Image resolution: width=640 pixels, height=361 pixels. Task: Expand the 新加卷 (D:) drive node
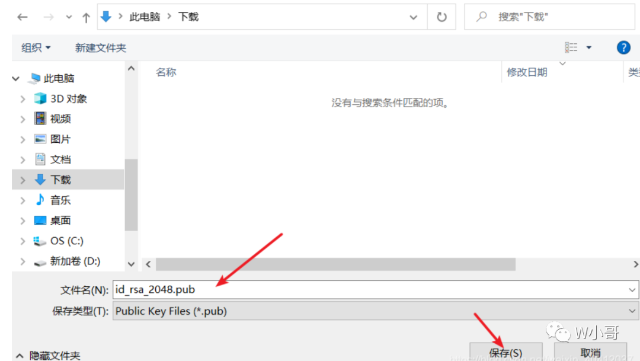pos(23,261)
